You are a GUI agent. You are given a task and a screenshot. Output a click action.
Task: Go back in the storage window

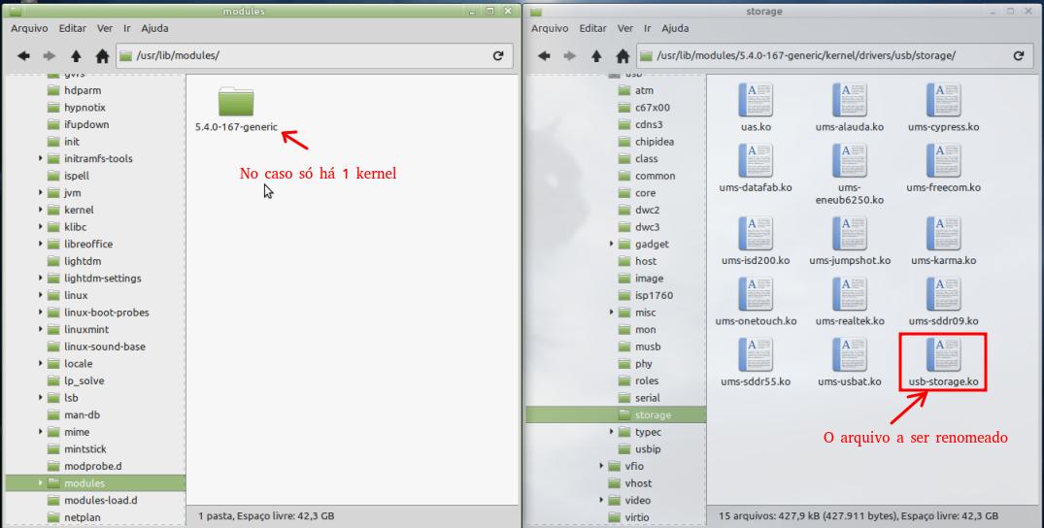coord(544,56)
